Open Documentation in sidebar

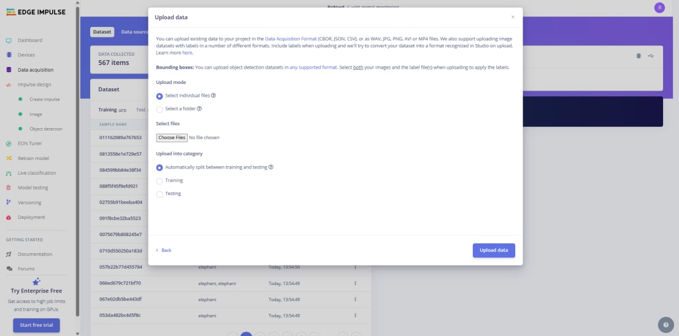tap(35, 254)
